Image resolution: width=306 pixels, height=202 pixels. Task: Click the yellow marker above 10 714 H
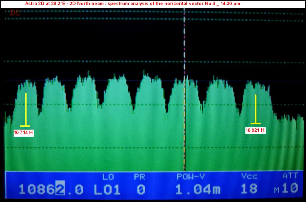pos(26,109)
